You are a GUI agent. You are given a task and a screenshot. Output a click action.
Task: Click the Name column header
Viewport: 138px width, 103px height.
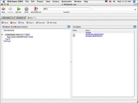point(79,30)
